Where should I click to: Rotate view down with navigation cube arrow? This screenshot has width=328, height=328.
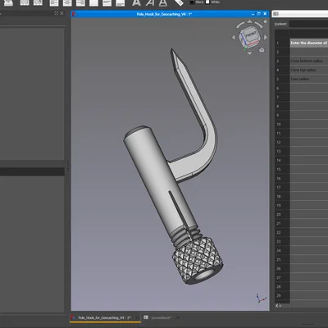[x=249, y=53]
